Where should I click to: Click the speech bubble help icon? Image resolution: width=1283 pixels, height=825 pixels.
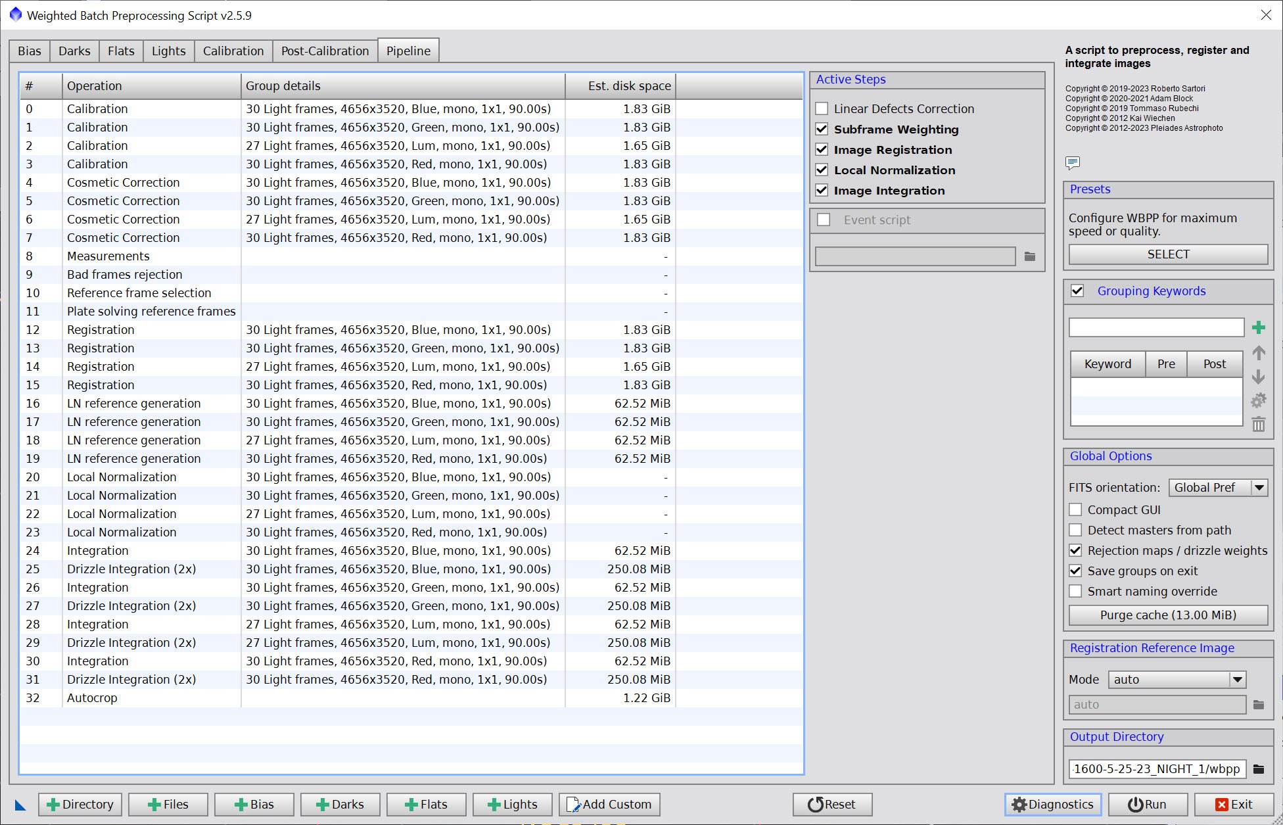(1073, 162)
